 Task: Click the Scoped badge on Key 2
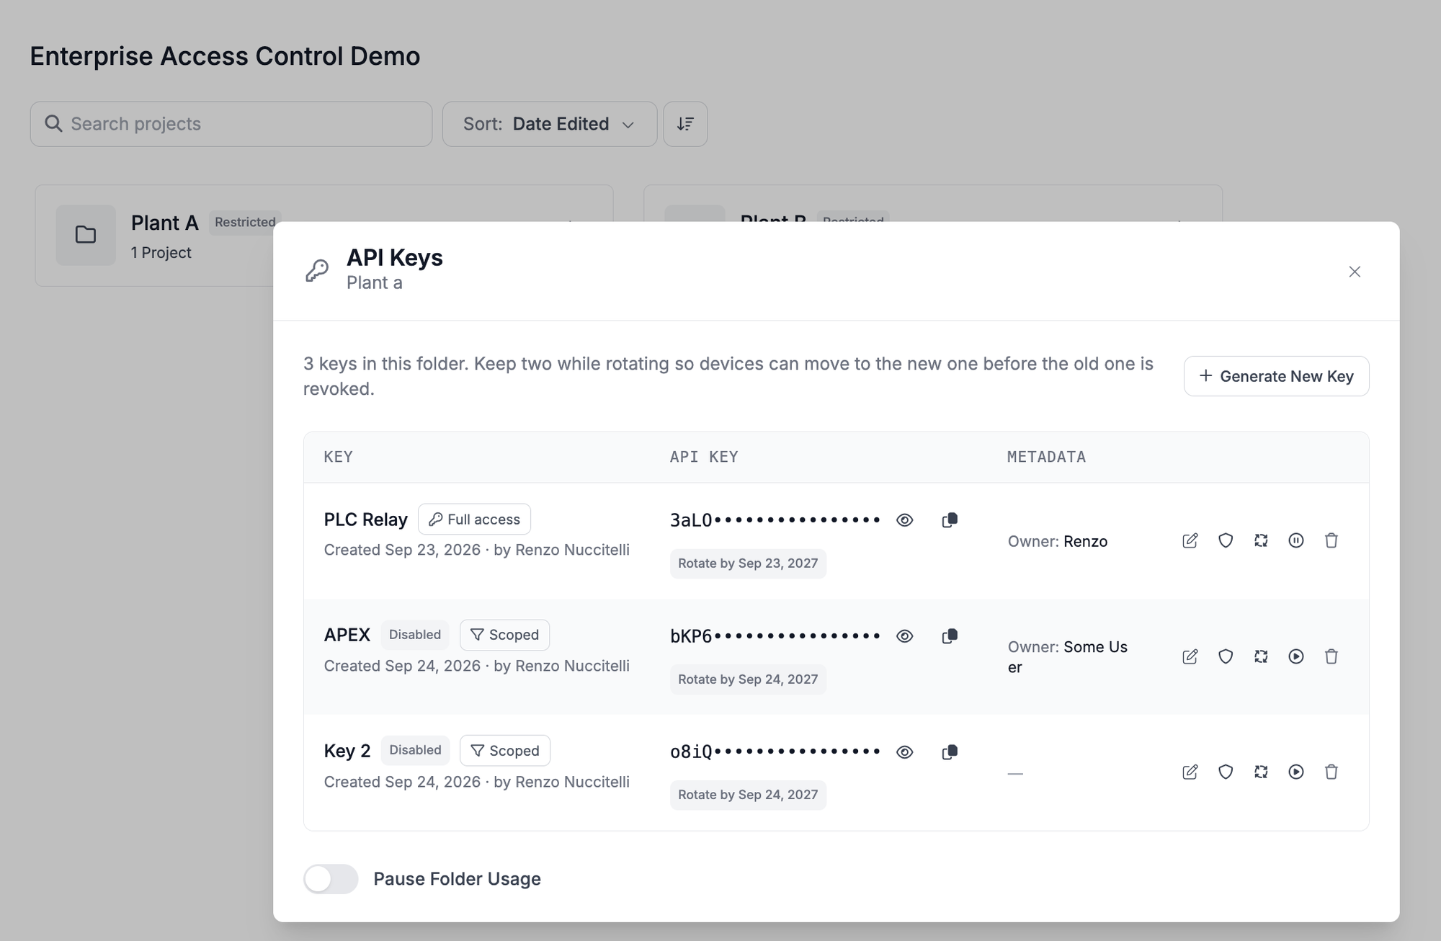505,751
